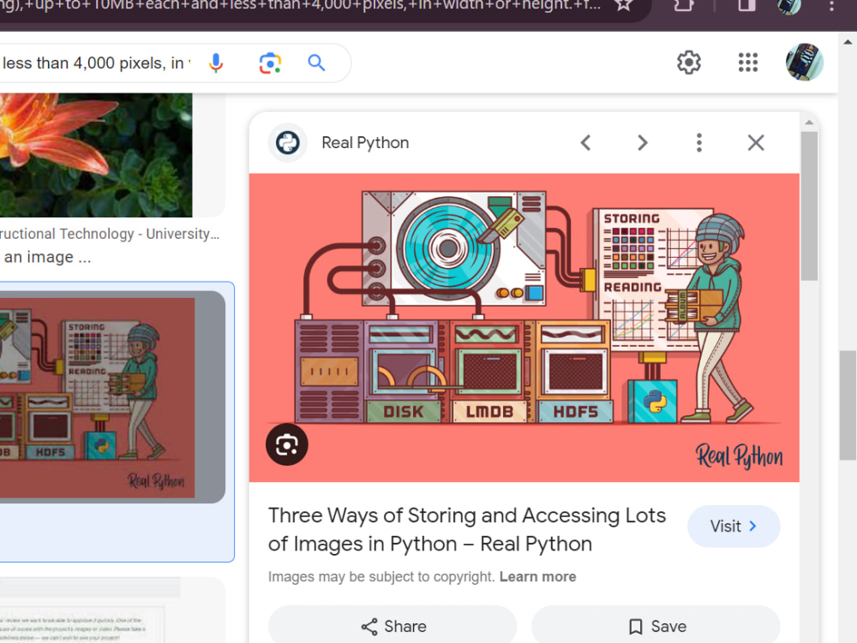Image resolution: width=857 pixels, height=643 pixels.
Task: Open Chrome three-dot menu
Action: click(x=831, y=5)
